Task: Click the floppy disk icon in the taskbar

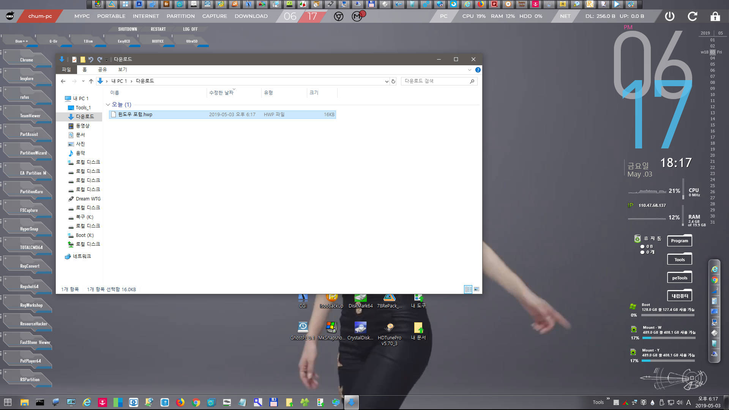Action: [x=273, y=402]
